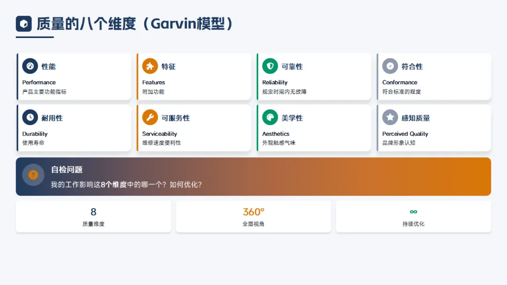Click the speedometer icon for 性能

click(x=30, y=66)
